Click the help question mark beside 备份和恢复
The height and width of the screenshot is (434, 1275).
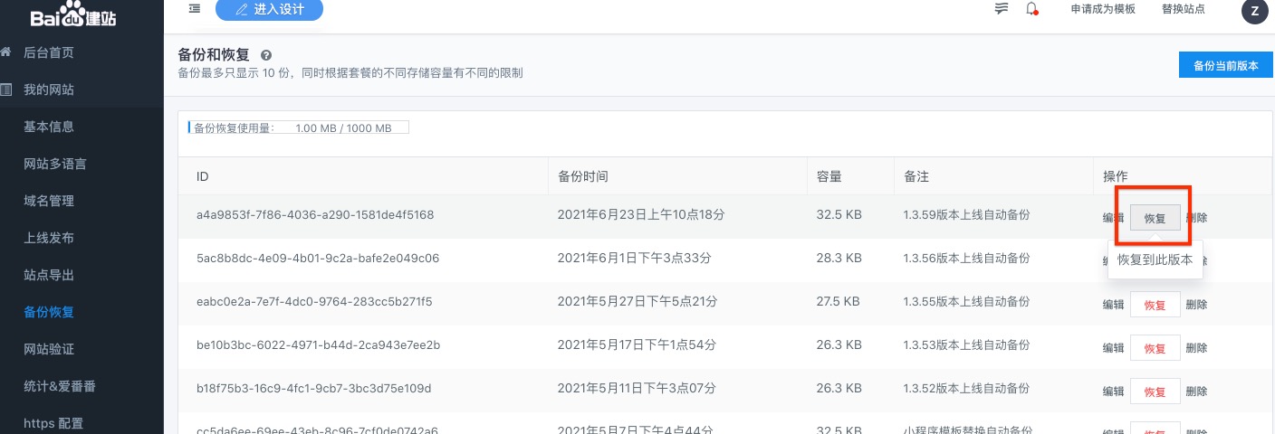click(x=266, y=55)
